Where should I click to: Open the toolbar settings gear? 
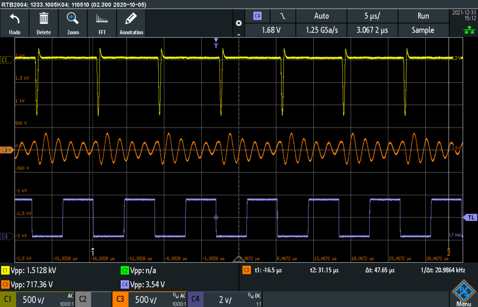point(239,23)
